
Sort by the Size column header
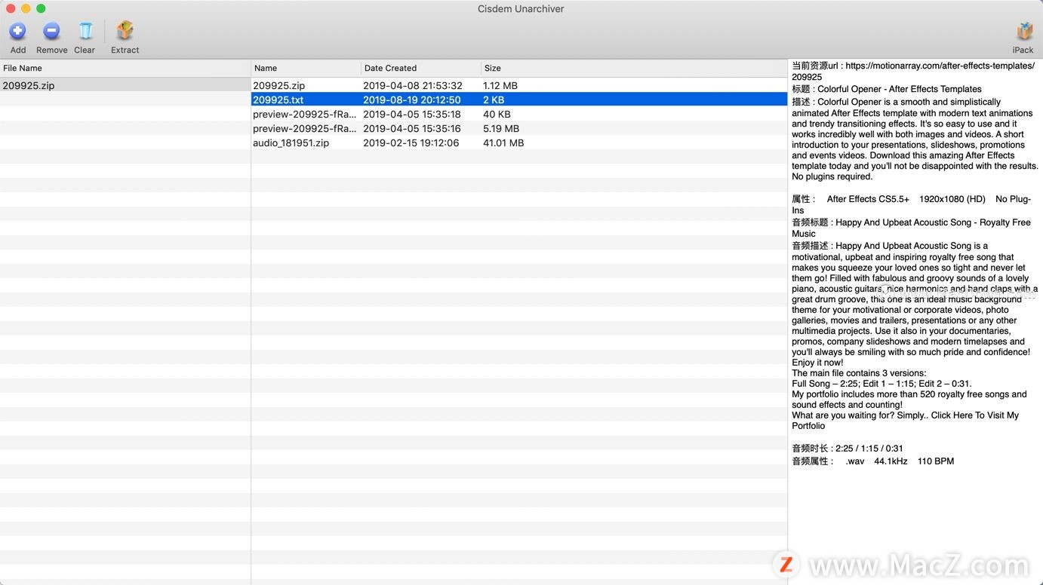tap(634, 68)
